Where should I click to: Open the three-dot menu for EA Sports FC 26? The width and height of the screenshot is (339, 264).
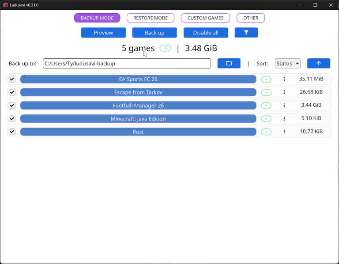(284, 79)
